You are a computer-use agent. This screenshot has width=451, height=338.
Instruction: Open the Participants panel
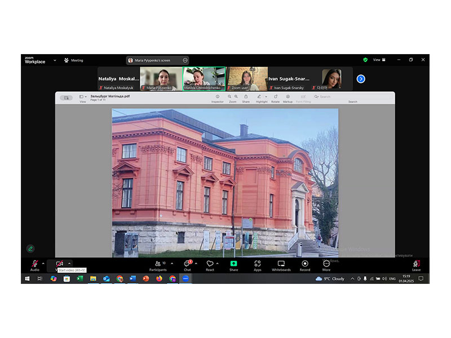click(158, 265)
